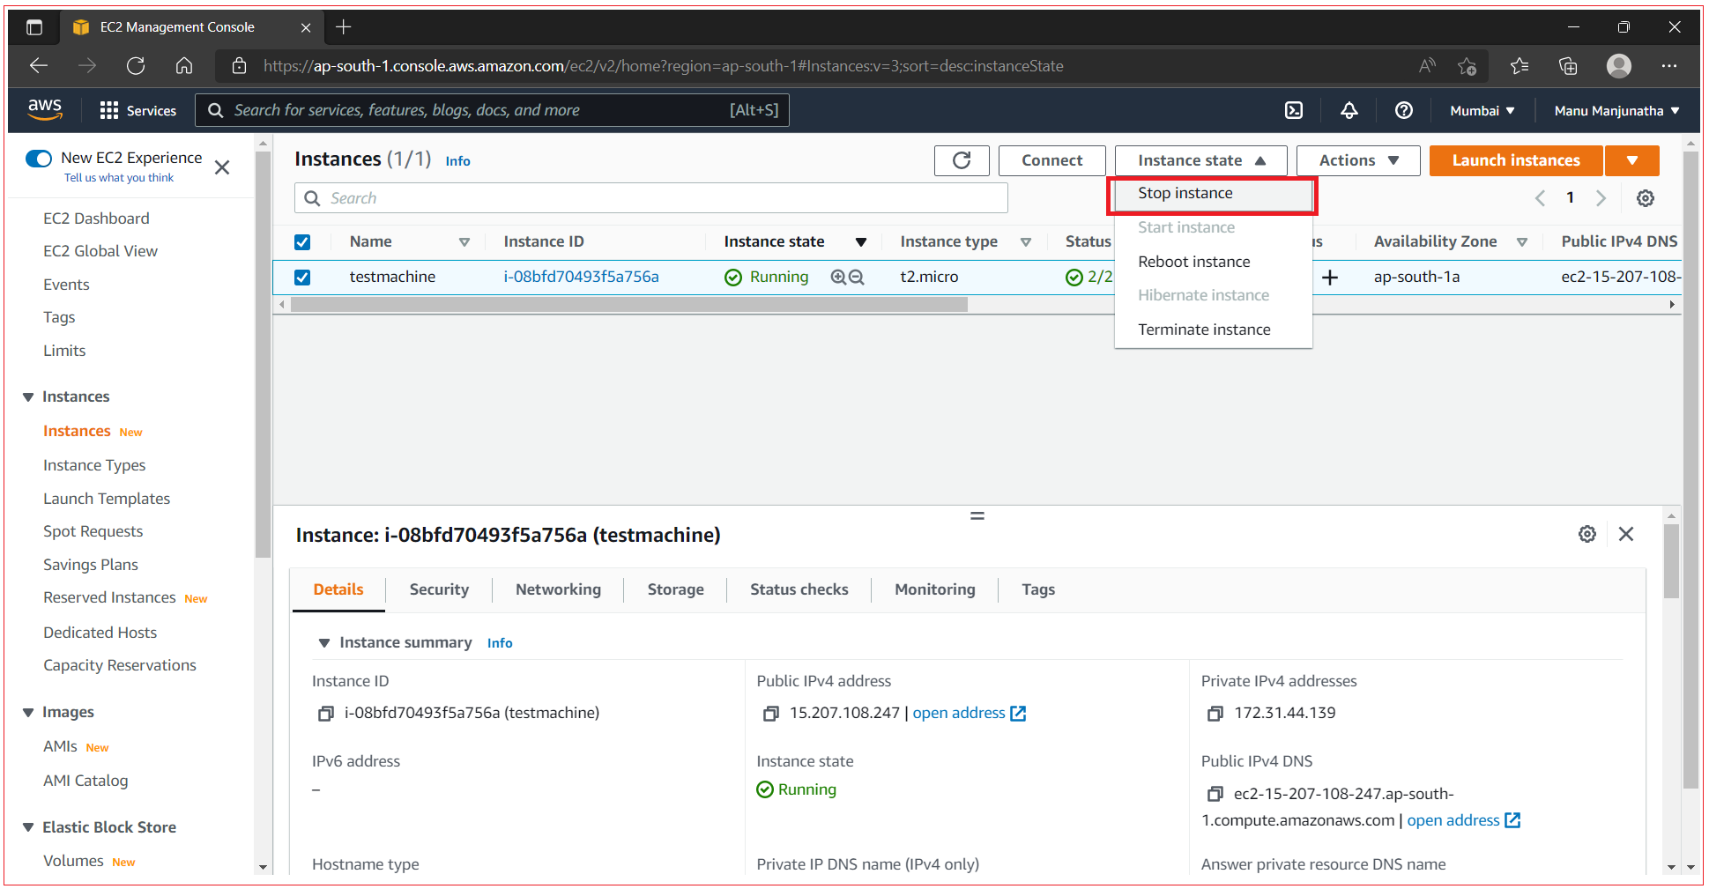Click the Launch instances button
This screenshot has width=1709, height=889.
(1516, 160)
